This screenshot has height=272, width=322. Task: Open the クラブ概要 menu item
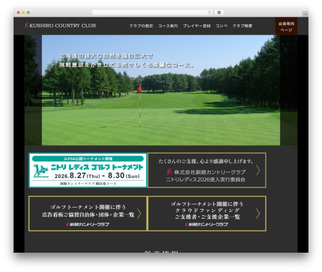pyautogui.click(x=242, y=26)
